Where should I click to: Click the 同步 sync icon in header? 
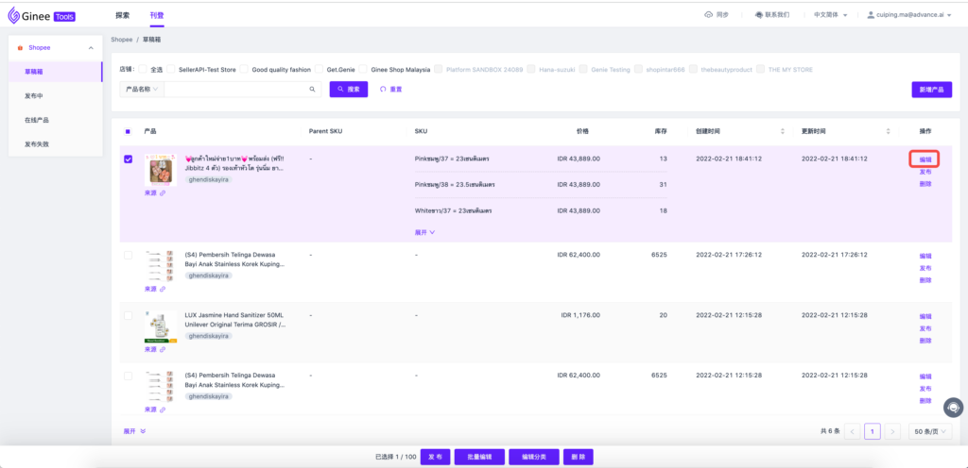(710, 15)
